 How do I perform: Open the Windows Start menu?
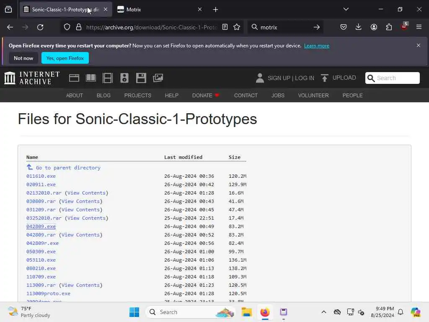pyautogui.click(x=134, y=312)
